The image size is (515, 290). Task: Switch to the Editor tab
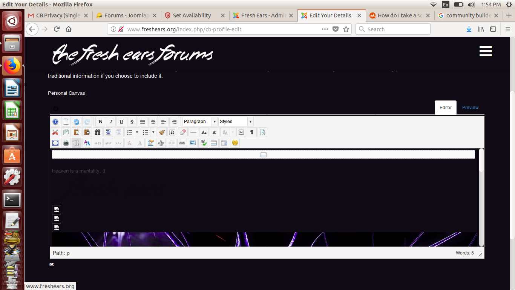[x=445, y=108]
